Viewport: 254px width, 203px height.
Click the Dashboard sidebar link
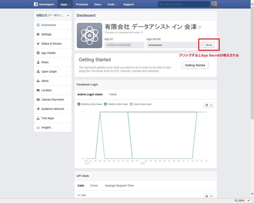pyautogui.click(x=53, y=25)
